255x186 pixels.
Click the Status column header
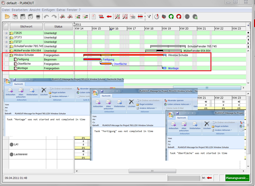[58, 26]
